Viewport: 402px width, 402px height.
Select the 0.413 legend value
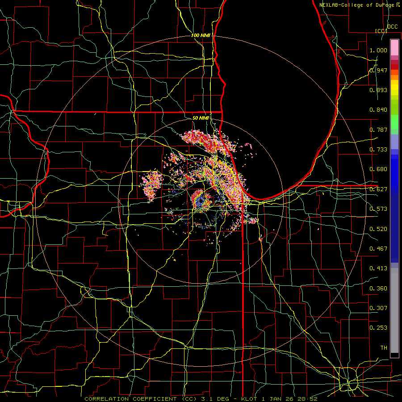pyautogui.click(x=378, y=268)
